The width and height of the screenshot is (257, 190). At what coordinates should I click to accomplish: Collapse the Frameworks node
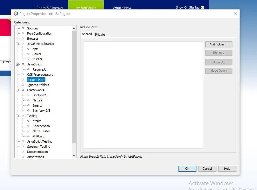[x=17, y=90]
